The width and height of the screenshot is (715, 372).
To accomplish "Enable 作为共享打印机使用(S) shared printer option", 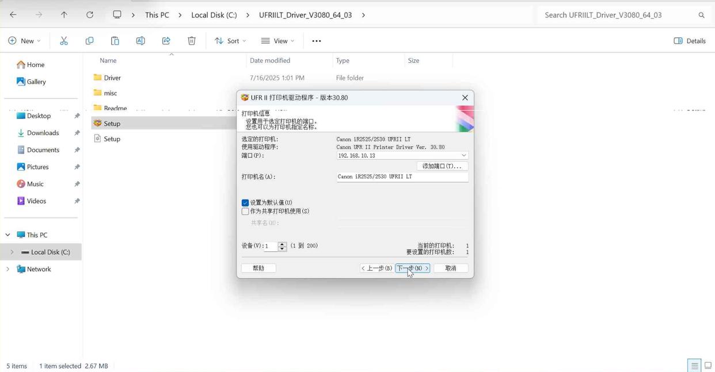I will coord(245,211).
